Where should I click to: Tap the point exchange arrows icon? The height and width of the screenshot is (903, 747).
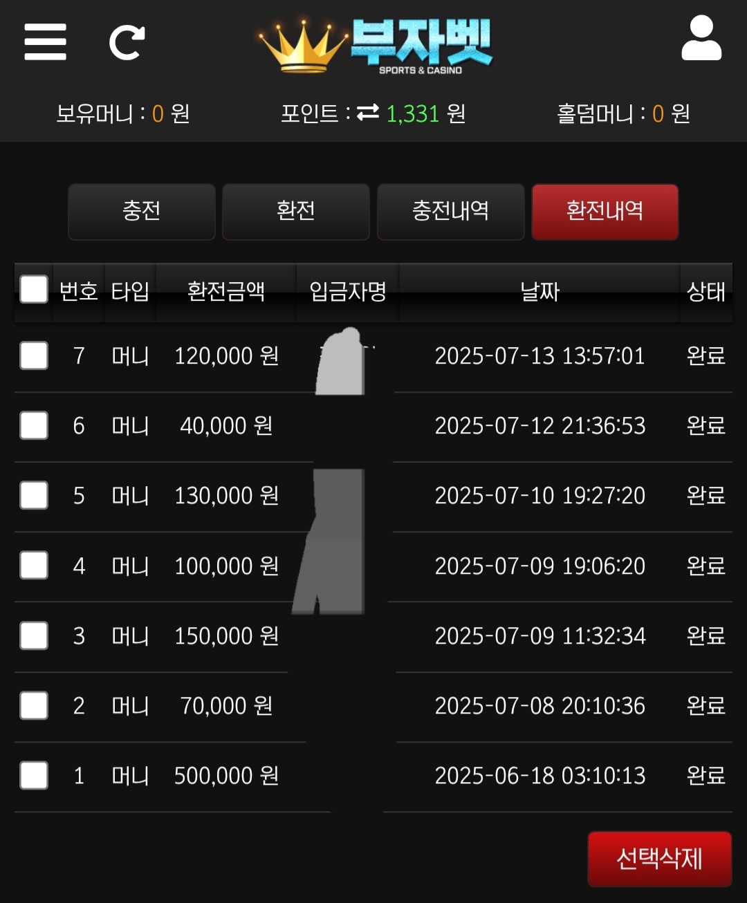[368, 113]
